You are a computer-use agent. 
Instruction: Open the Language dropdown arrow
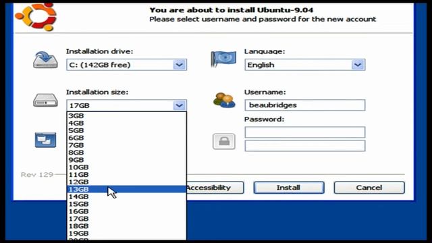point(358,65)
